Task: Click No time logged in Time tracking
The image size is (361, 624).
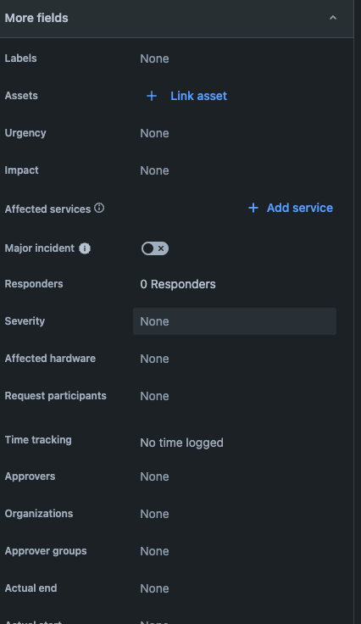Action: click(x=181, y=443)
